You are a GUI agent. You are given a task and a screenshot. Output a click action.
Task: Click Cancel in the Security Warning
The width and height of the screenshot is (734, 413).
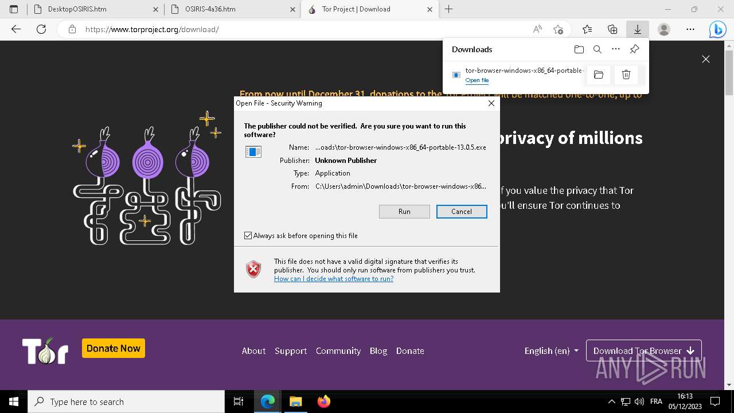point(462,212)
